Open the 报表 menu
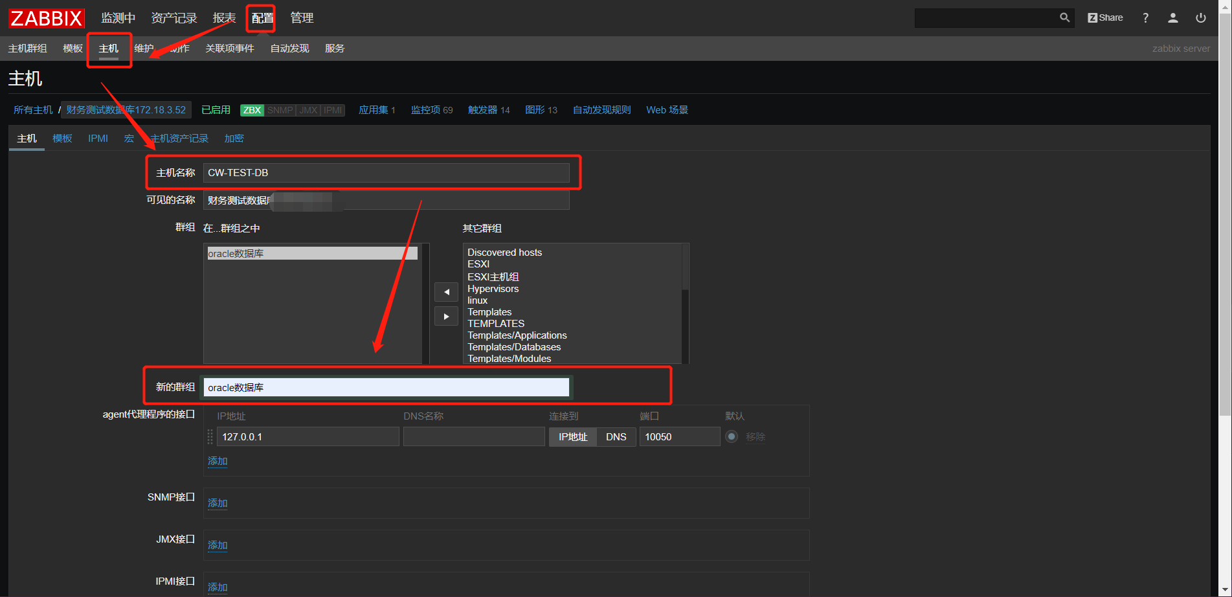 (x=224, y=17)
